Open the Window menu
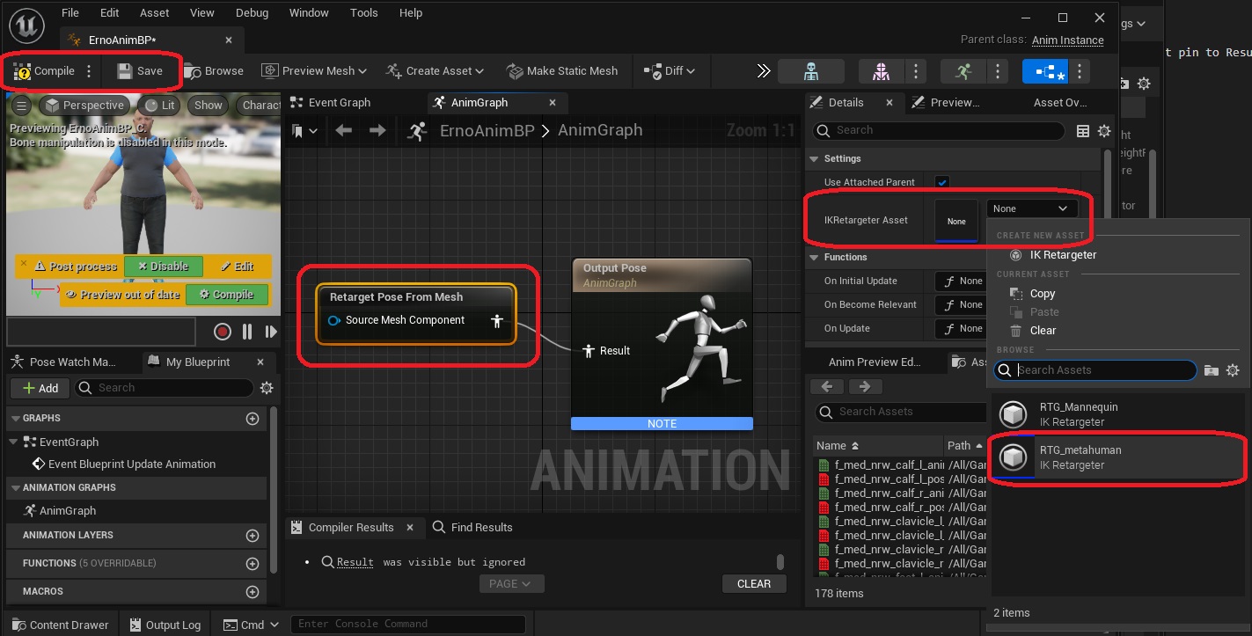This screenshot has height=636, width=1252. [x=309, y=13]
